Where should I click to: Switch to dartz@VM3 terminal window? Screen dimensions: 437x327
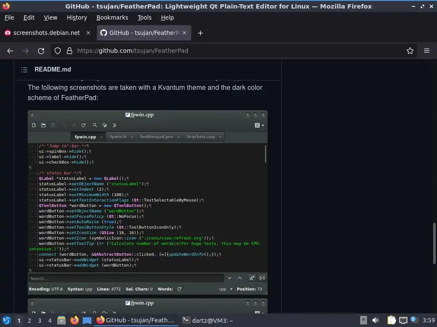pyautogui.click(x=208, y=320)
